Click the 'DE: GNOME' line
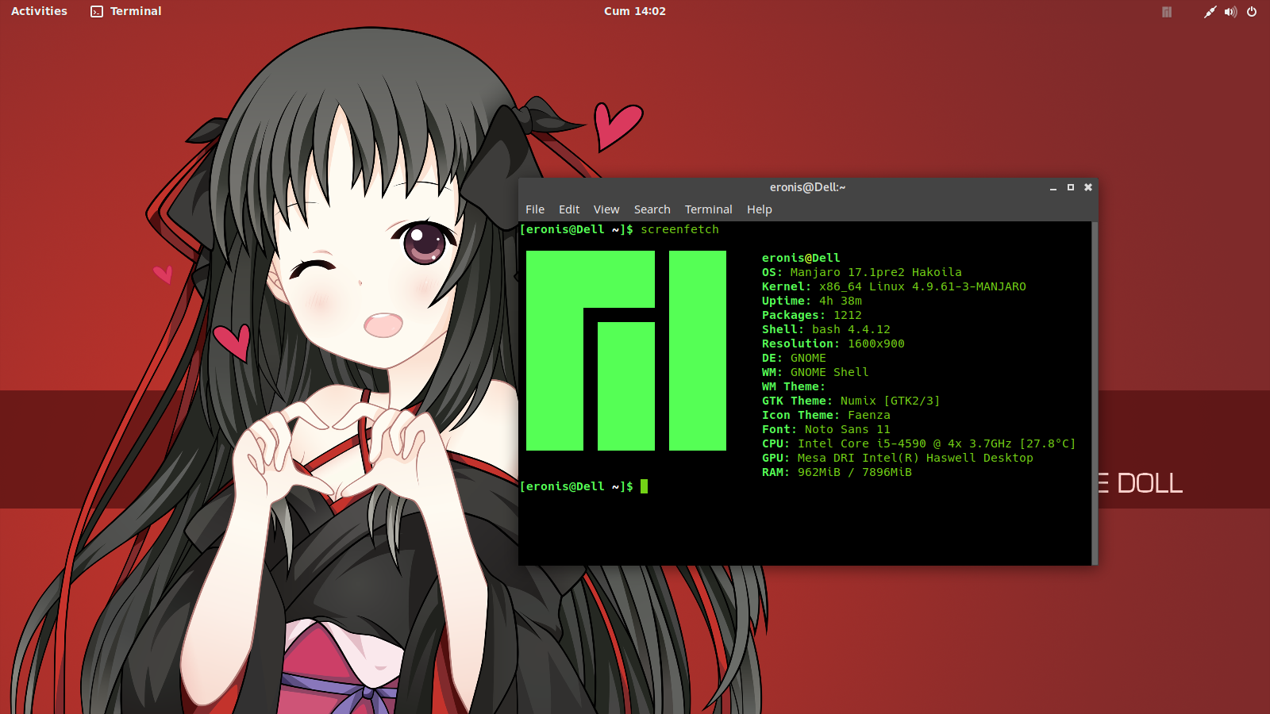 [794, 358]
